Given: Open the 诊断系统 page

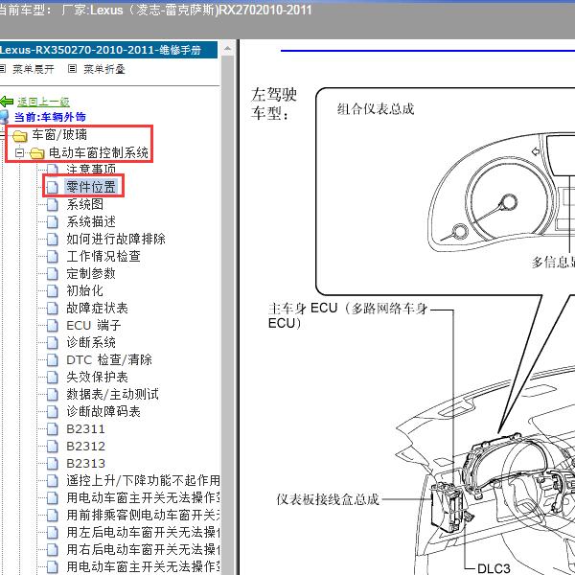Looking at the screenshot, I should pyautogui.click(x=91, y=342).
